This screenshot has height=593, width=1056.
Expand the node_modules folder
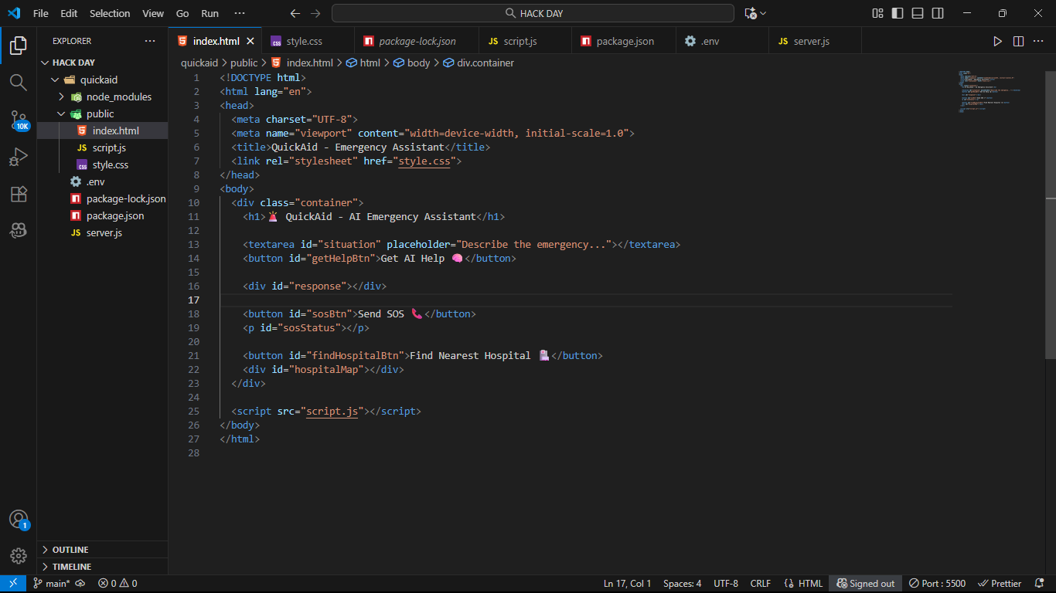tap(103, 97)
